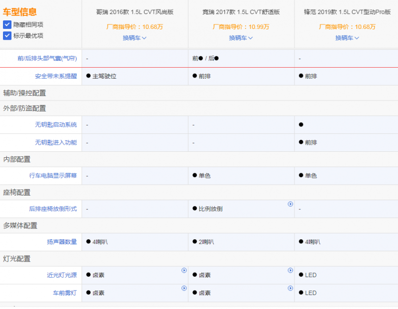Click the 行车电脑显示屏幕 label link
The width and height of the screenshot is (398, 309).
(53, 176)
